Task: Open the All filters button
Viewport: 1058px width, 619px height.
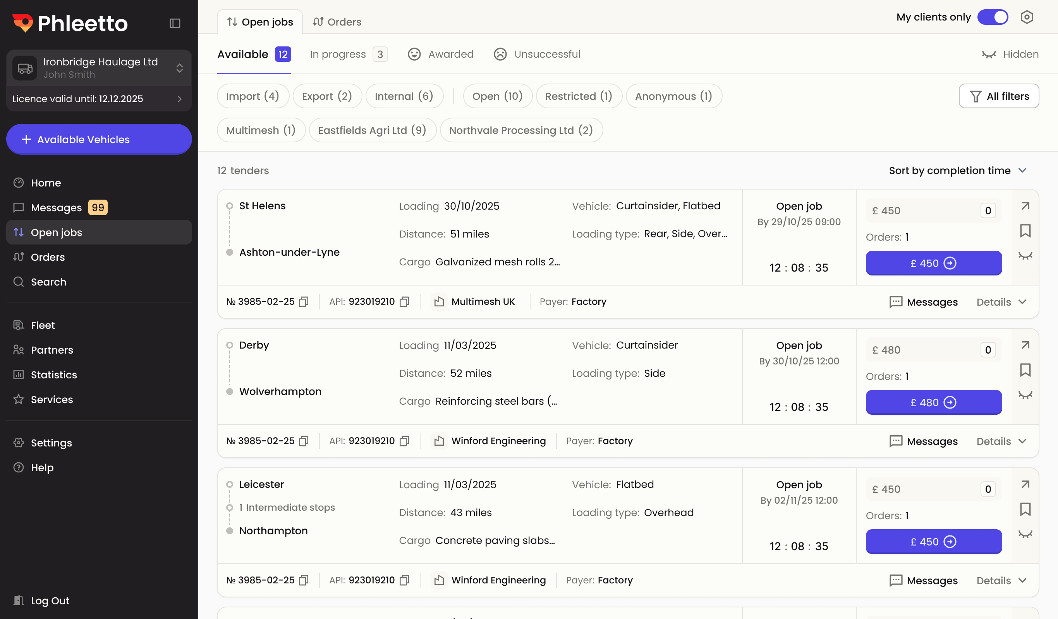Action: (998, 96)
